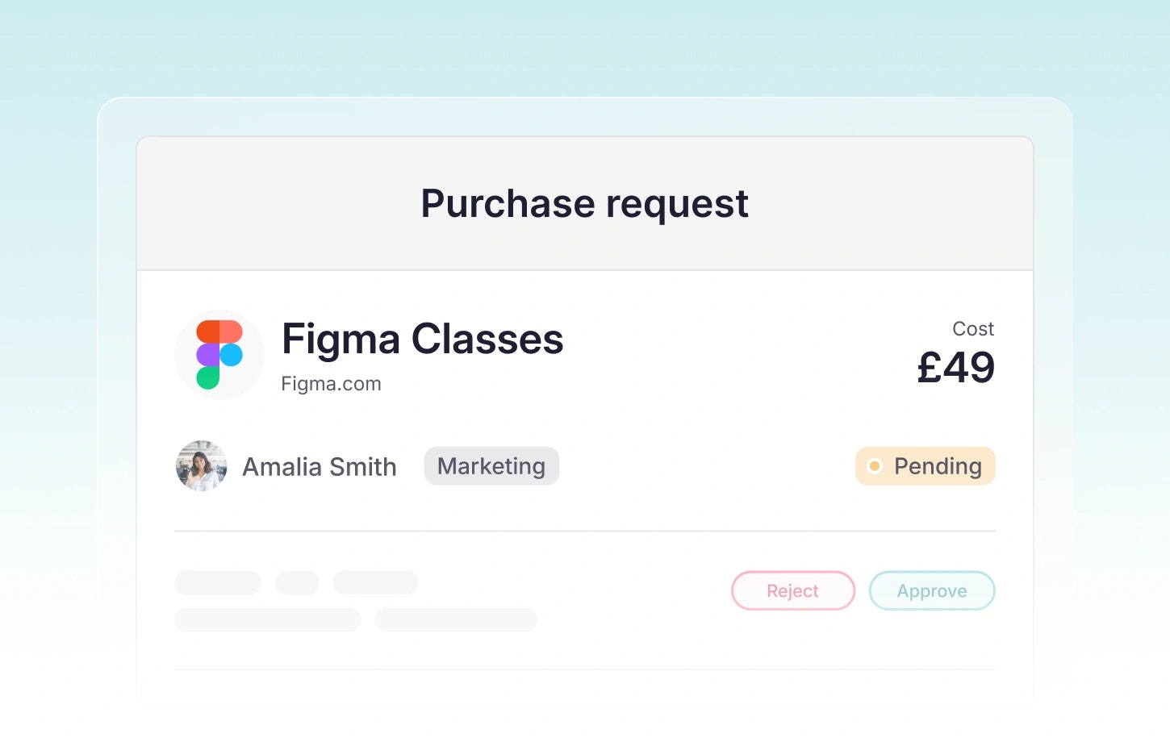The width and height of the screenshot is (1170, 742).
Task: Click the Figma Classes title
Action: point(422,339)
